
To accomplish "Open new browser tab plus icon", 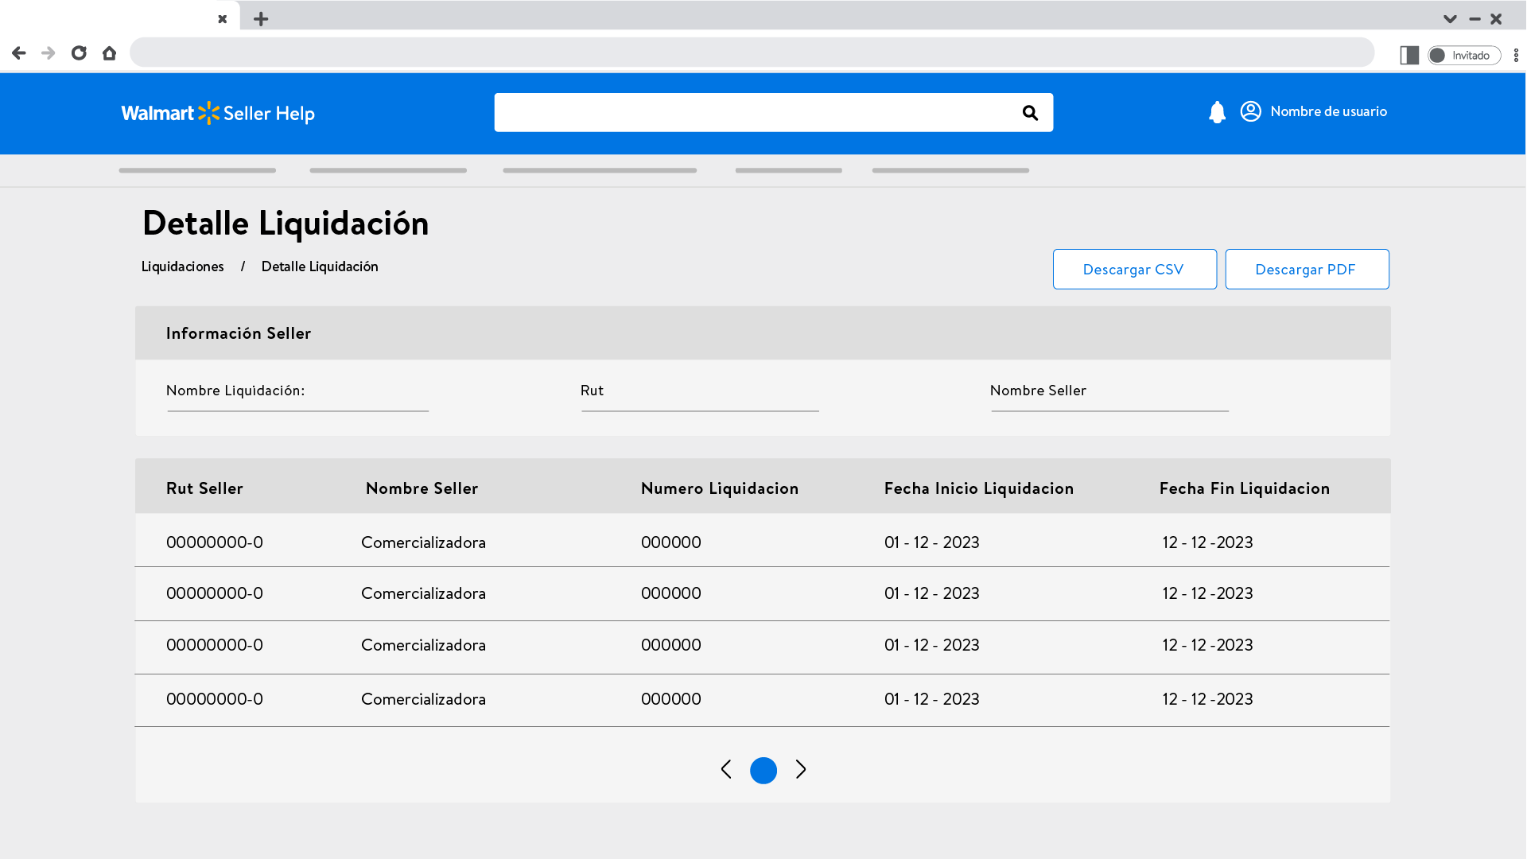I will pyautogui.click(x=261, y=19).
